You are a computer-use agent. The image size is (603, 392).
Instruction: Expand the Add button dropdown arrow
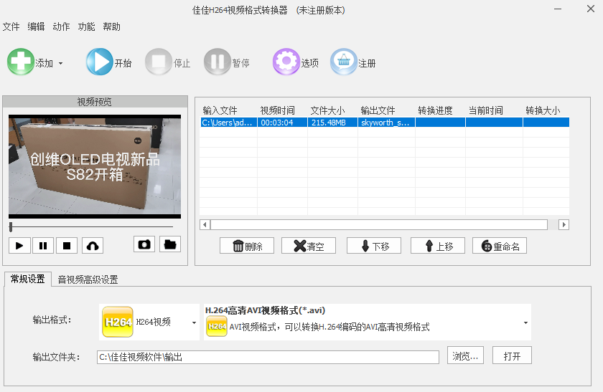coord(60,63)
